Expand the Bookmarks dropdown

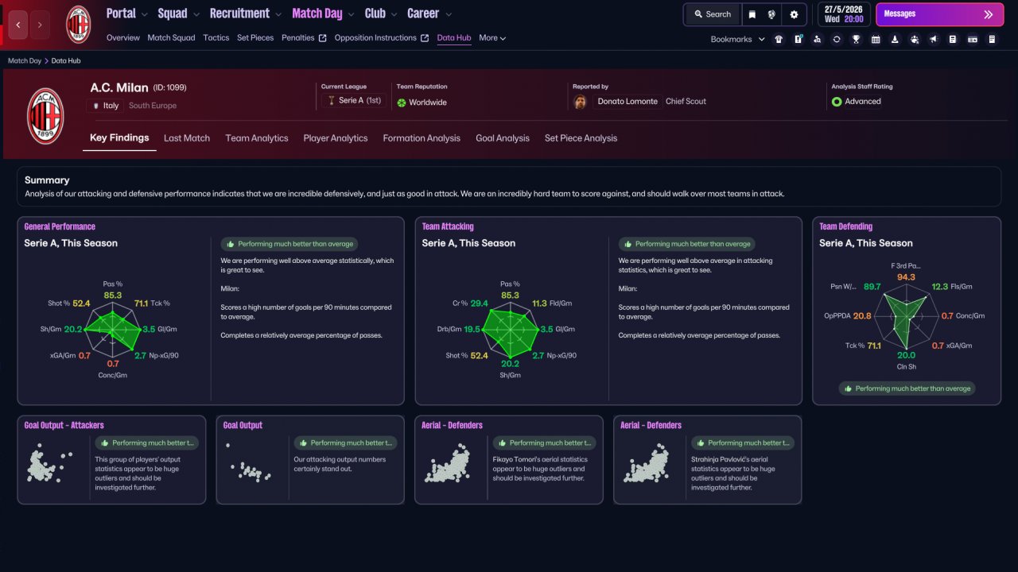(737, 39)
